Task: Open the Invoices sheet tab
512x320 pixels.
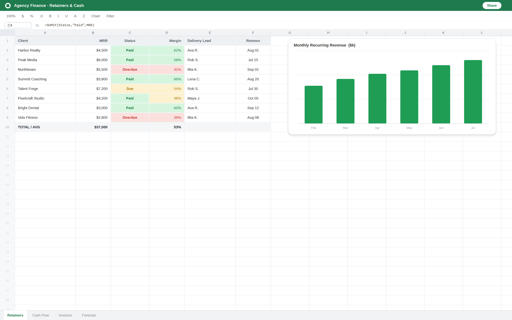Action: [65, 315]
